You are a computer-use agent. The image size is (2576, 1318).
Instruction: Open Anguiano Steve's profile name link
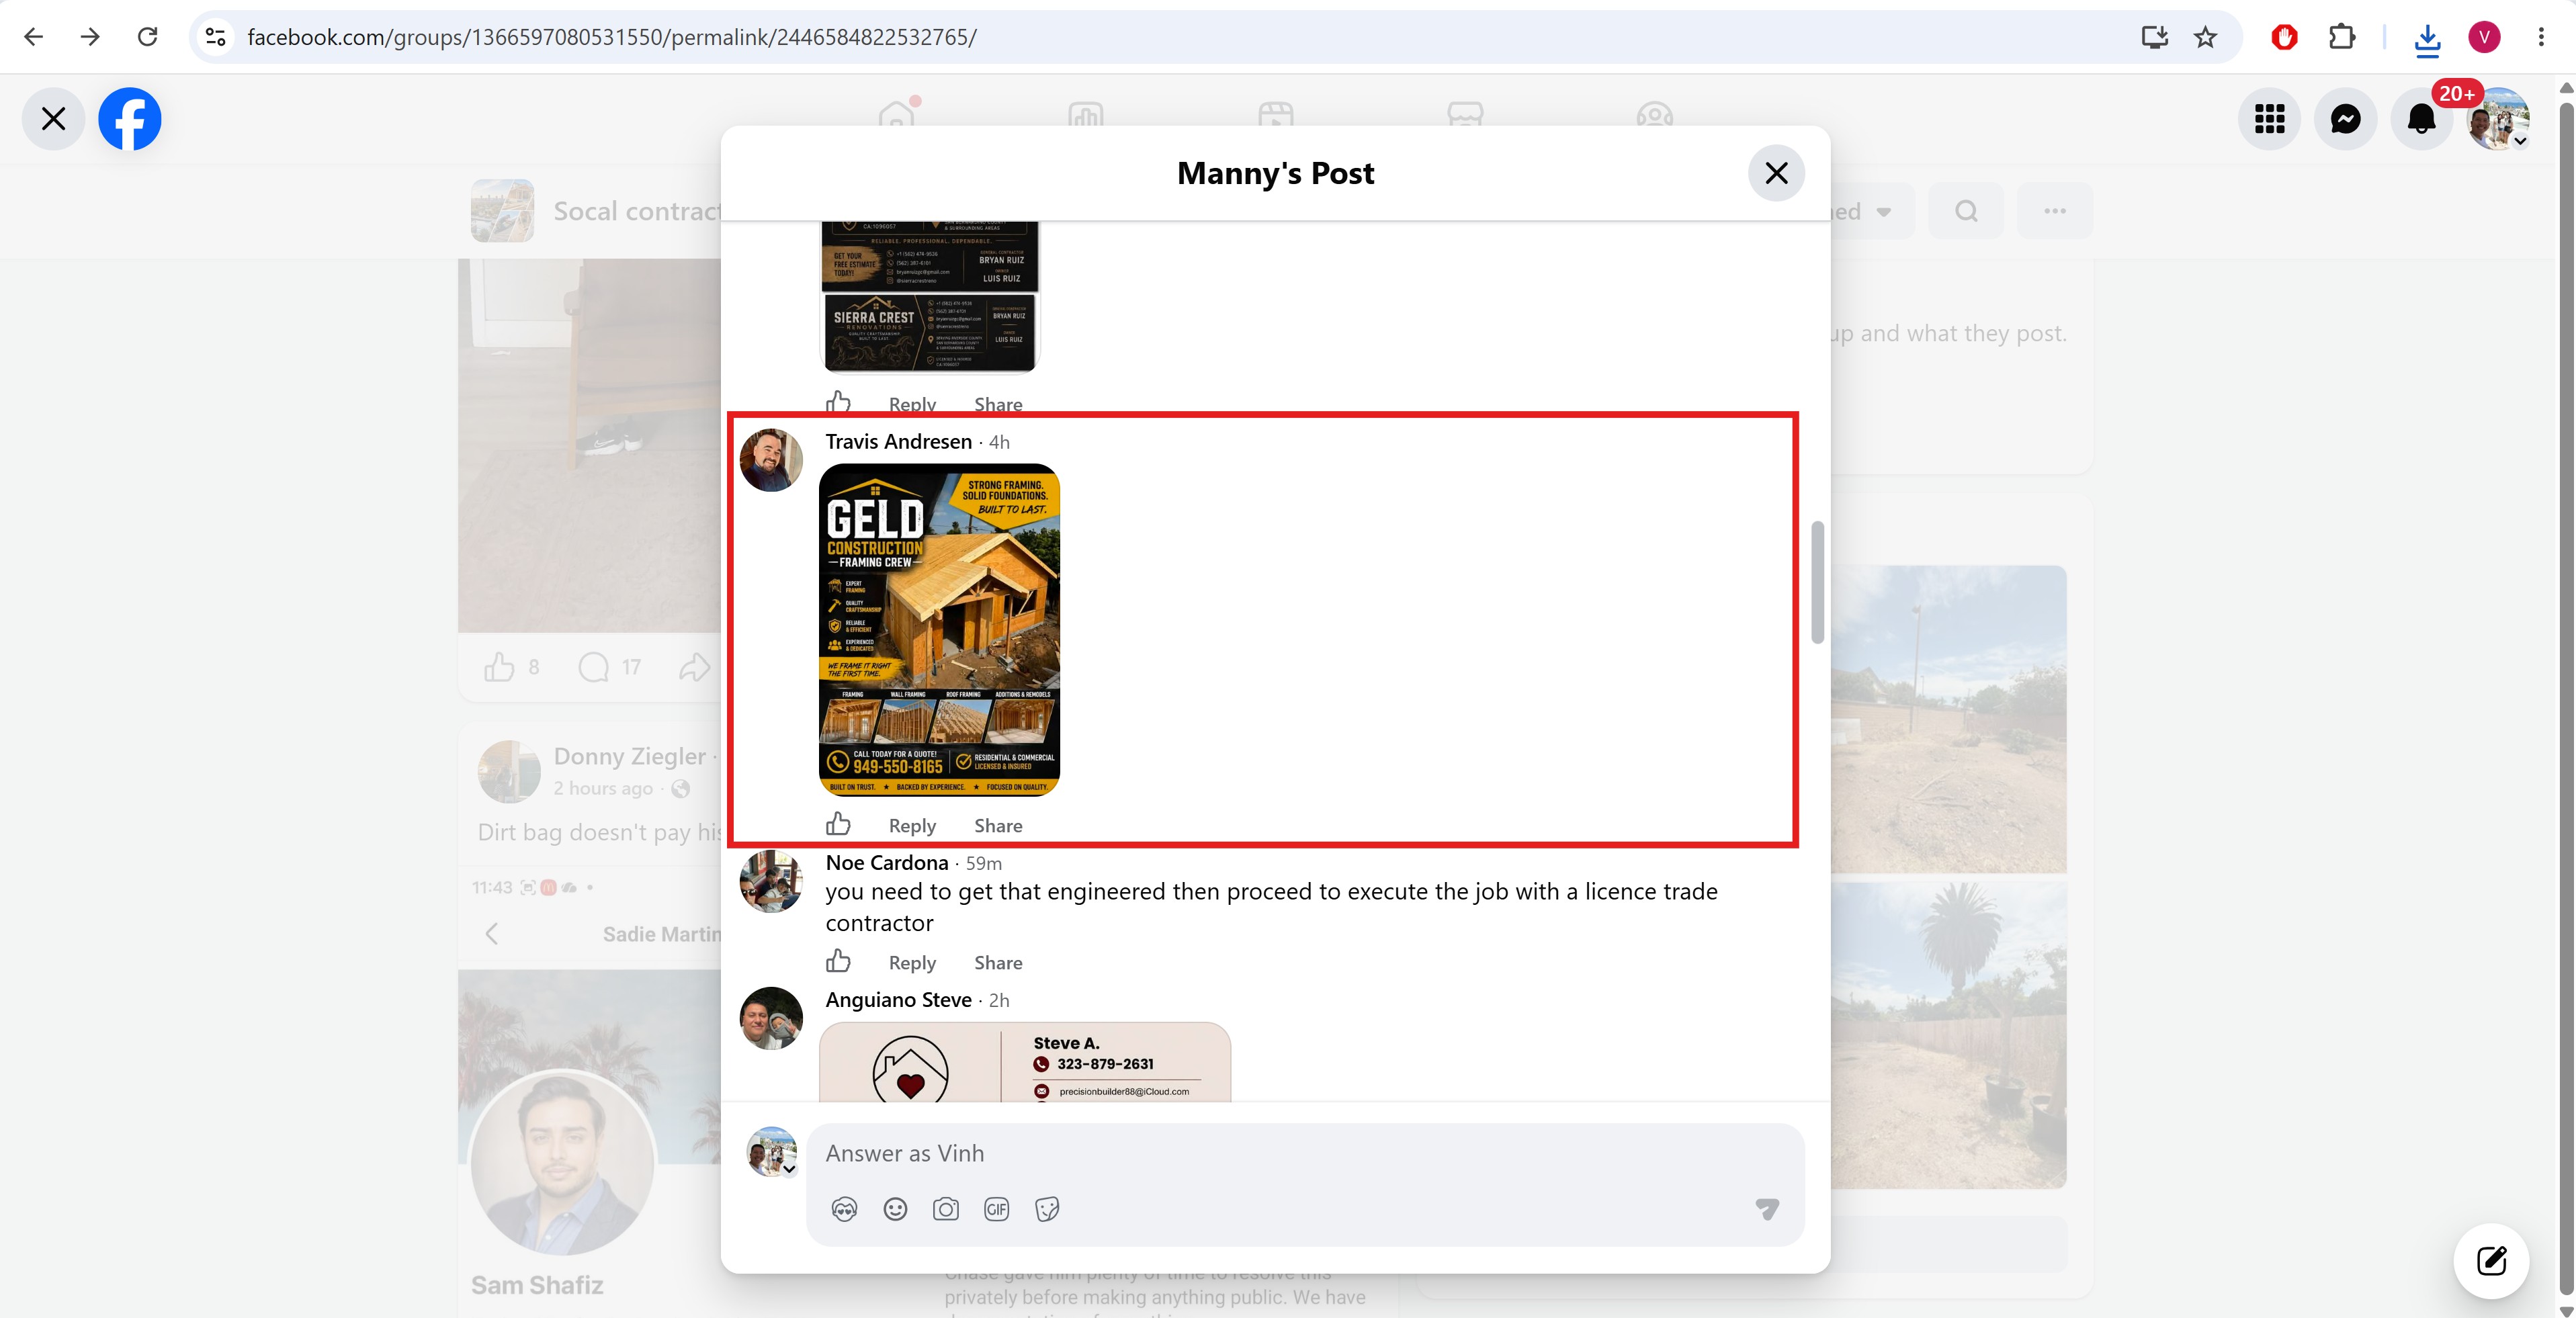pos(898,1000)
